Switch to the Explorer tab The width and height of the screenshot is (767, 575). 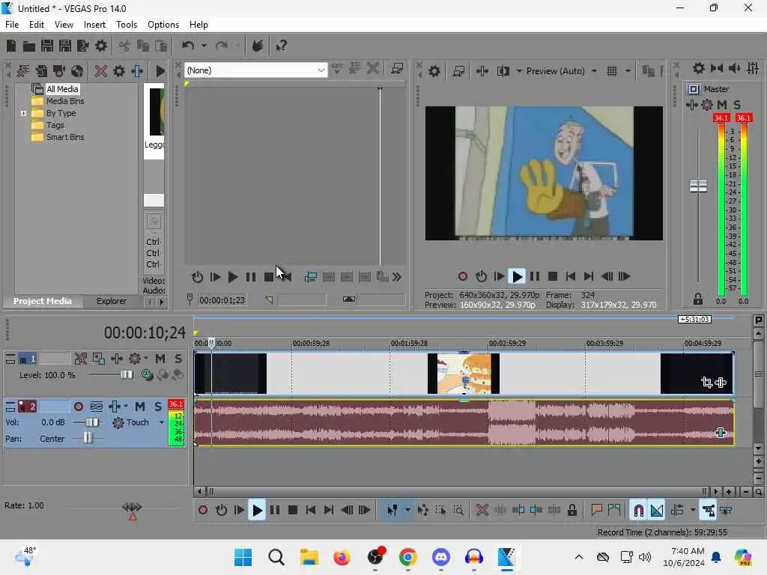(111, 301)
